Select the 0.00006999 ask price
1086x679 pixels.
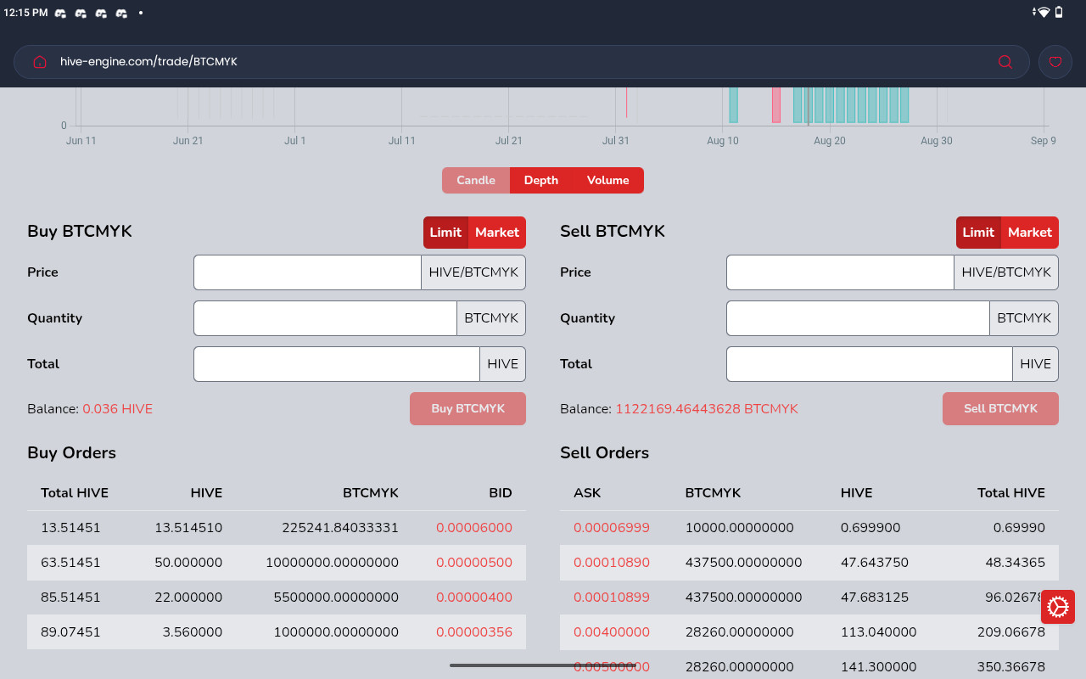pos(611,528)
